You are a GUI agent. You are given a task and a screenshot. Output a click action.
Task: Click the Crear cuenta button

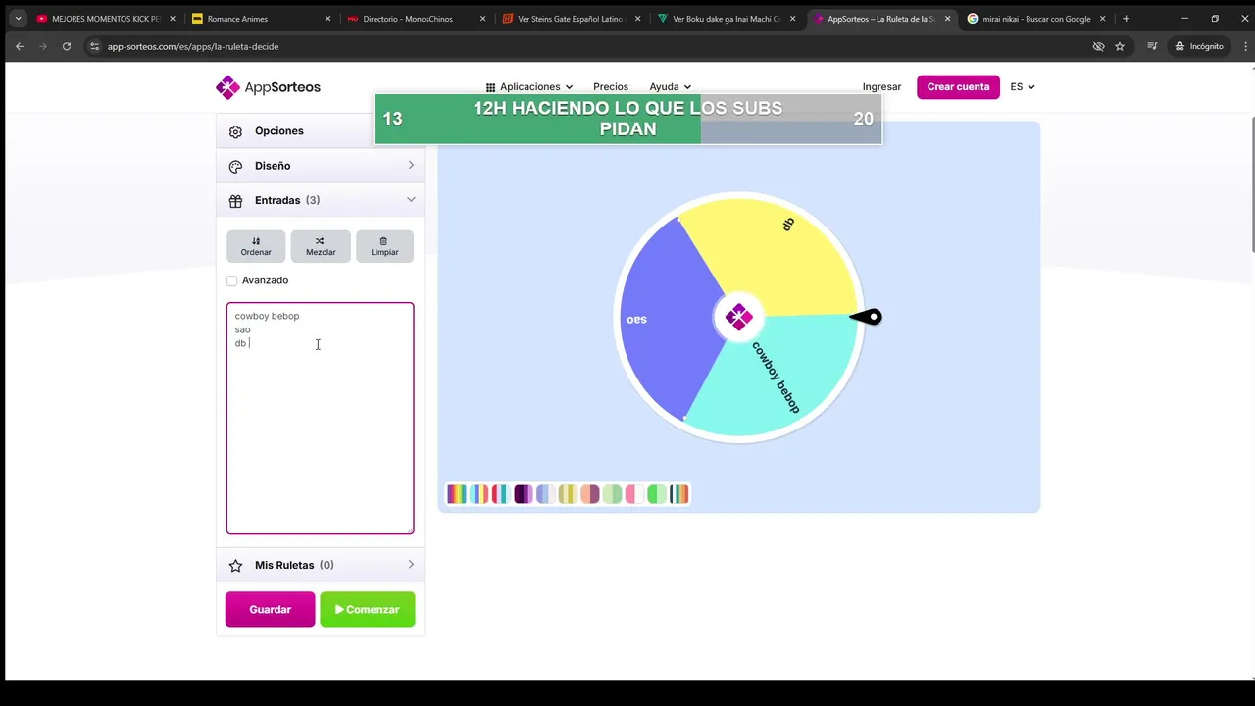(x=958, y=87)
